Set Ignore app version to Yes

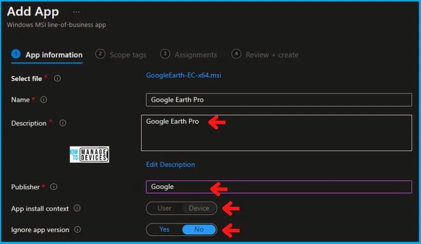pyautogui.click(x=165, y=230)
